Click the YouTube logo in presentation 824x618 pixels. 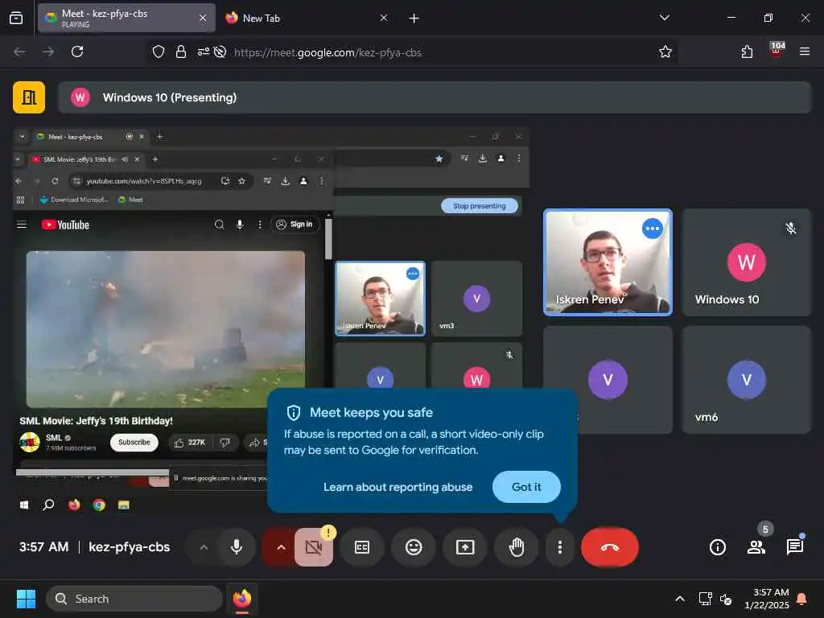pyautogui.click(x=66, y=225)
